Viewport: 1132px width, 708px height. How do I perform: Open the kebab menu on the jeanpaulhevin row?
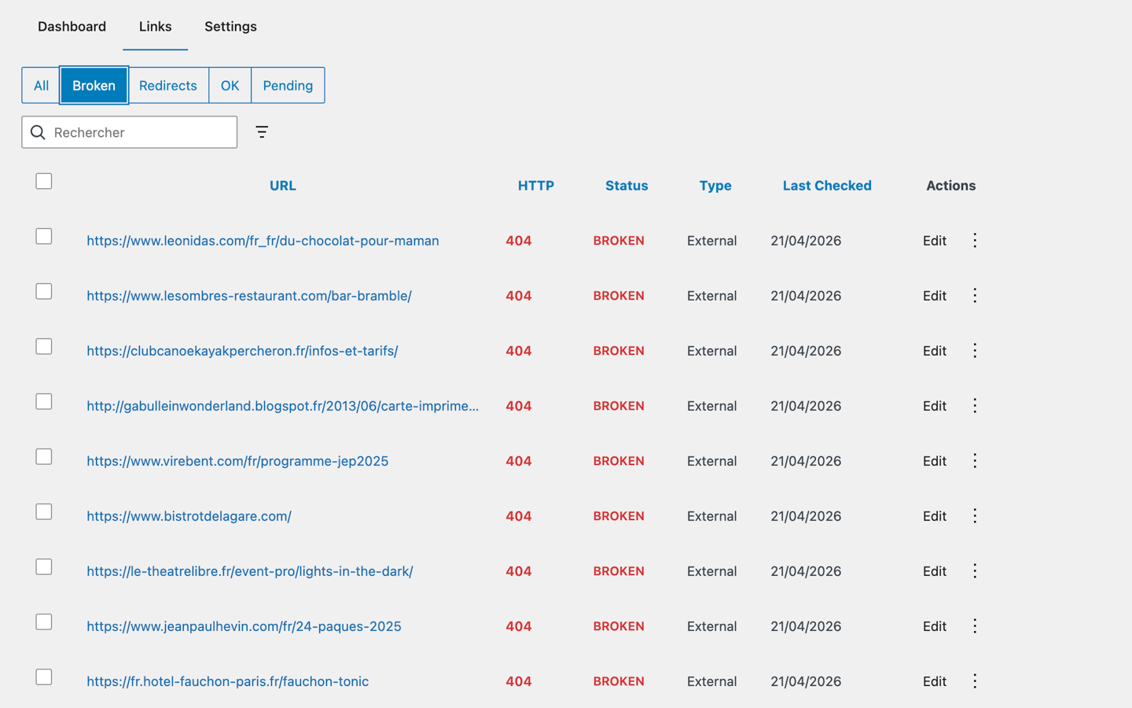[974, 625]
